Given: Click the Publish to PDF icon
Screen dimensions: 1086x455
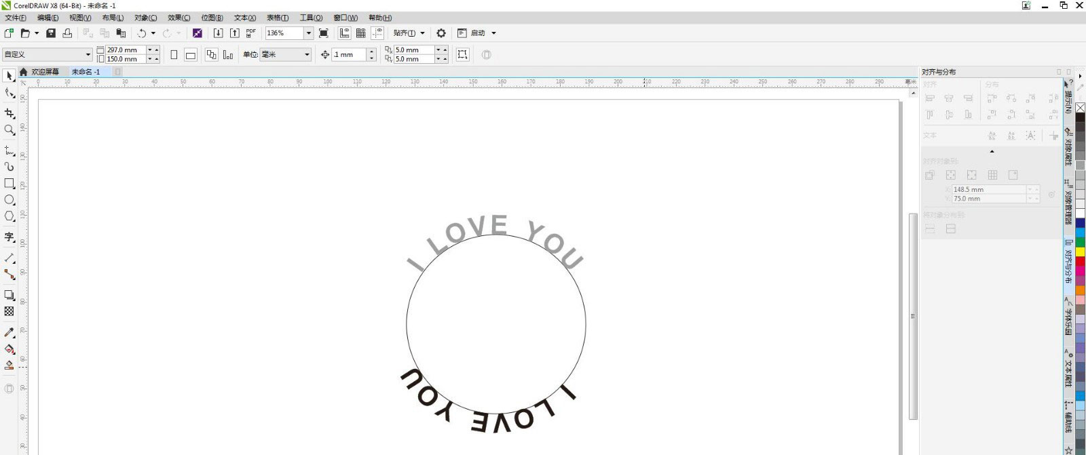Looking at the screenshot, I should coord(251,33).
